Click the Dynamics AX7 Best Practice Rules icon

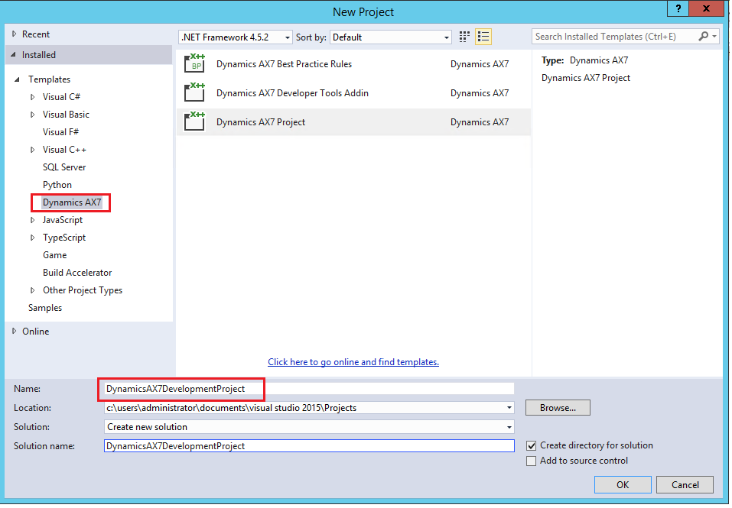click(195, 64)
